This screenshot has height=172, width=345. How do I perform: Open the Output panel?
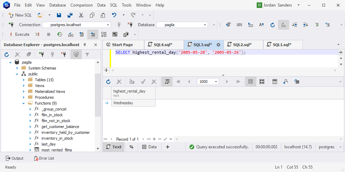click(x=14, y=158)
